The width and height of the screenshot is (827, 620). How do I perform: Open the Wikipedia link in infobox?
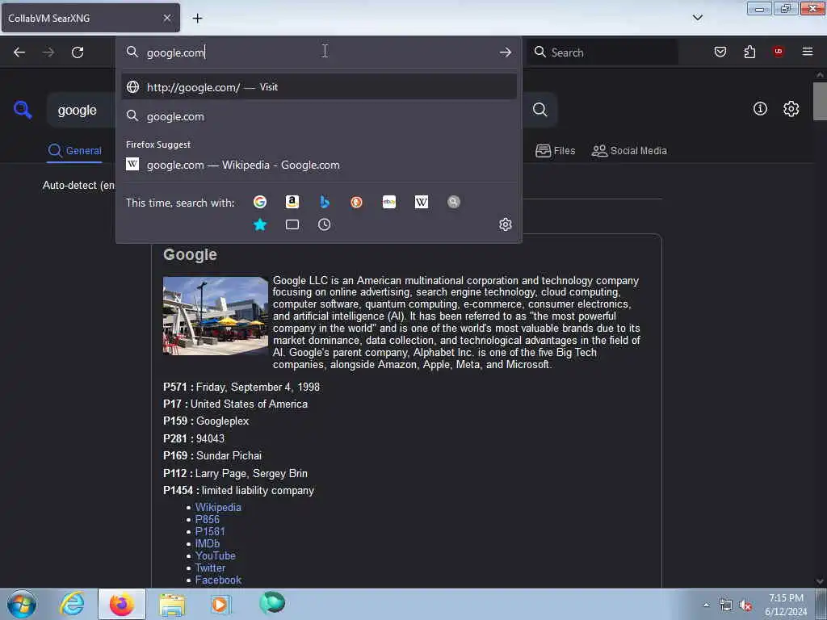coord(218,507)
